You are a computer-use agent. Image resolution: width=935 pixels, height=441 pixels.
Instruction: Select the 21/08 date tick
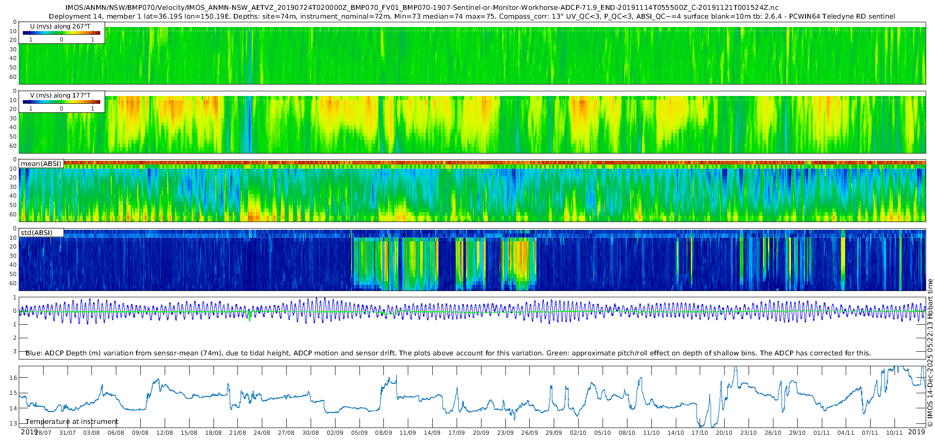tap(237, 433)
